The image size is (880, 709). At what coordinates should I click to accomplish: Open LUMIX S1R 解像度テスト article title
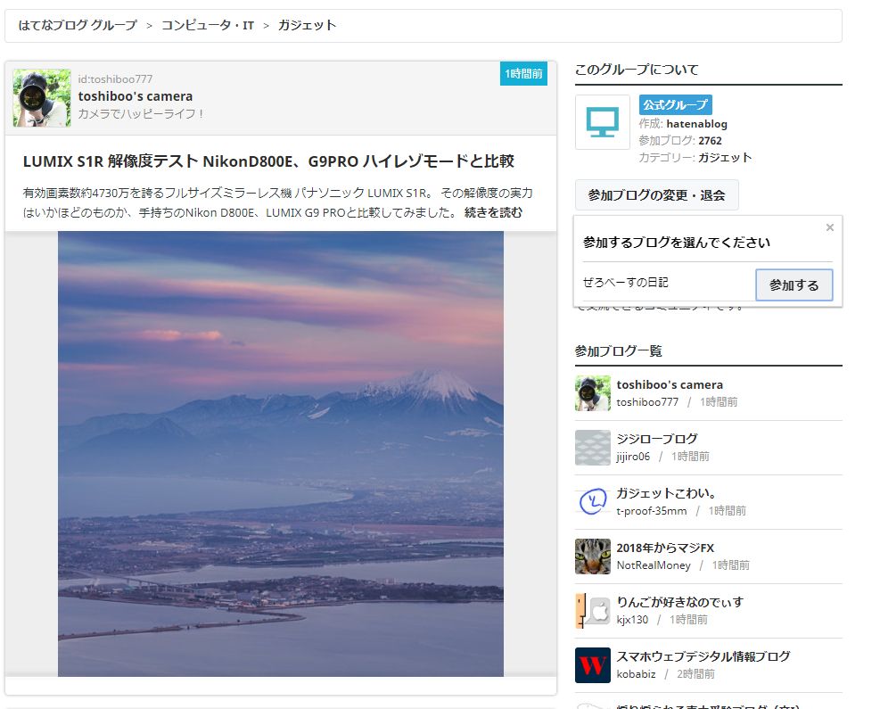tap(268, 161)
